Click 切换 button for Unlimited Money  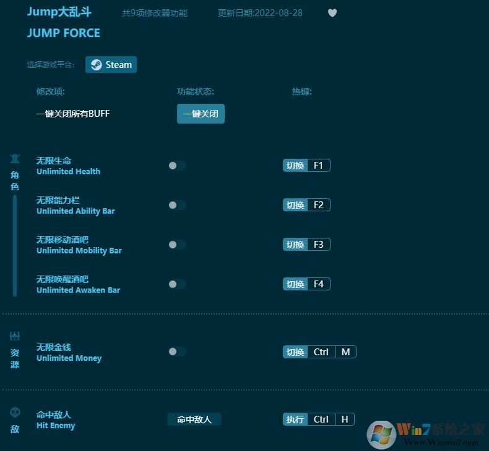pyautogui.click(x=295, y=352)
